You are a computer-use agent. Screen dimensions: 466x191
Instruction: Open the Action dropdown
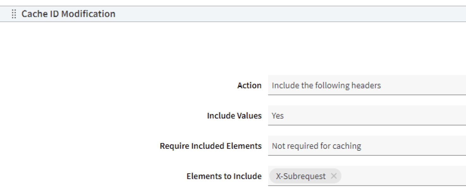367,85
